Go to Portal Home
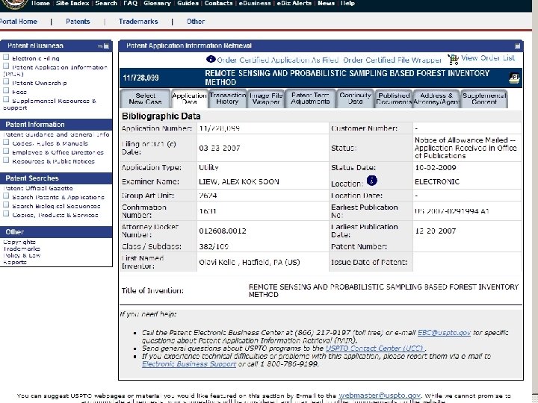The height and width of the screenshot is (403, 538). (19, 22)
